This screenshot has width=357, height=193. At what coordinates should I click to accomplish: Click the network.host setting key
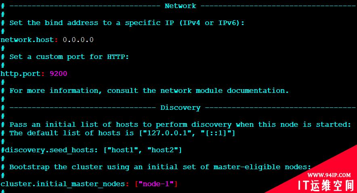[x=27, y=40]
